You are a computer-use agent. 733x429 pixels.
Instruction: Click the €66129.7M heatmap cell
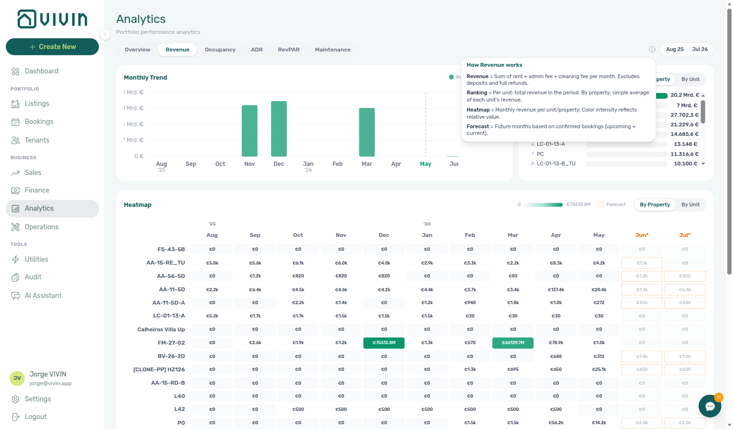pos(513,343)
